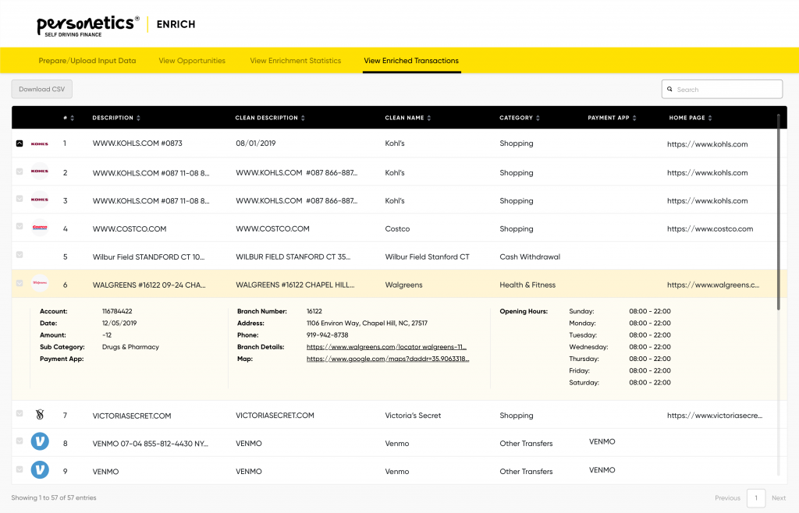Open Walgreens Branch Details link
The width and height of the screenshot is (799, 513).
pyautogui.click(x=386, y=347)
